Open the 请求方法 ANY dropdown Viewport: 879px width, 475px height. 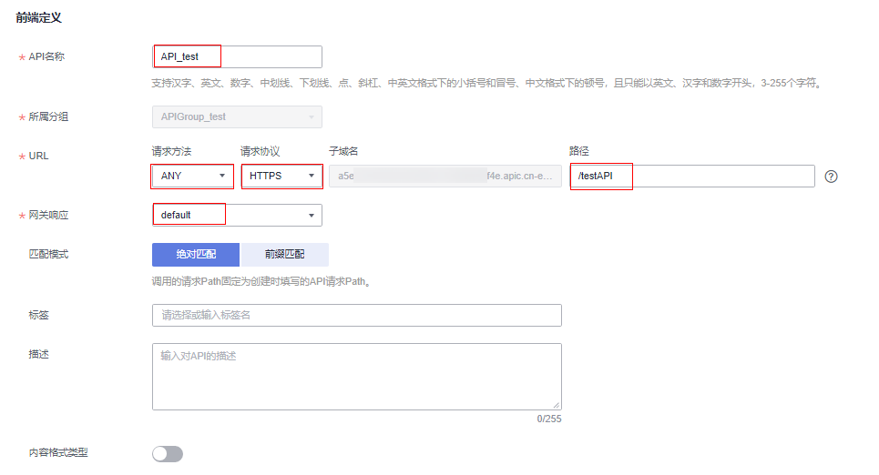coord(192,176)
